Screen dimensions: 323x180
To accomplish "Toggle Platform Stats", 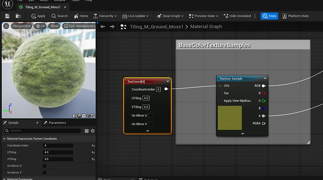I will click(x=295, y=16).
